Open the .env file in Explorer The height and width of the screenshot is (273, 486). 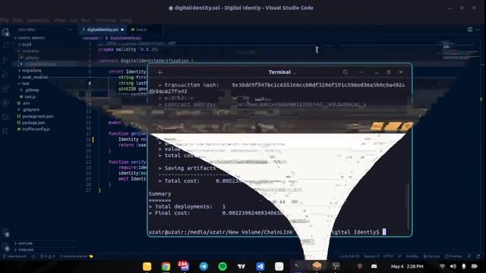tap(26, 103)
